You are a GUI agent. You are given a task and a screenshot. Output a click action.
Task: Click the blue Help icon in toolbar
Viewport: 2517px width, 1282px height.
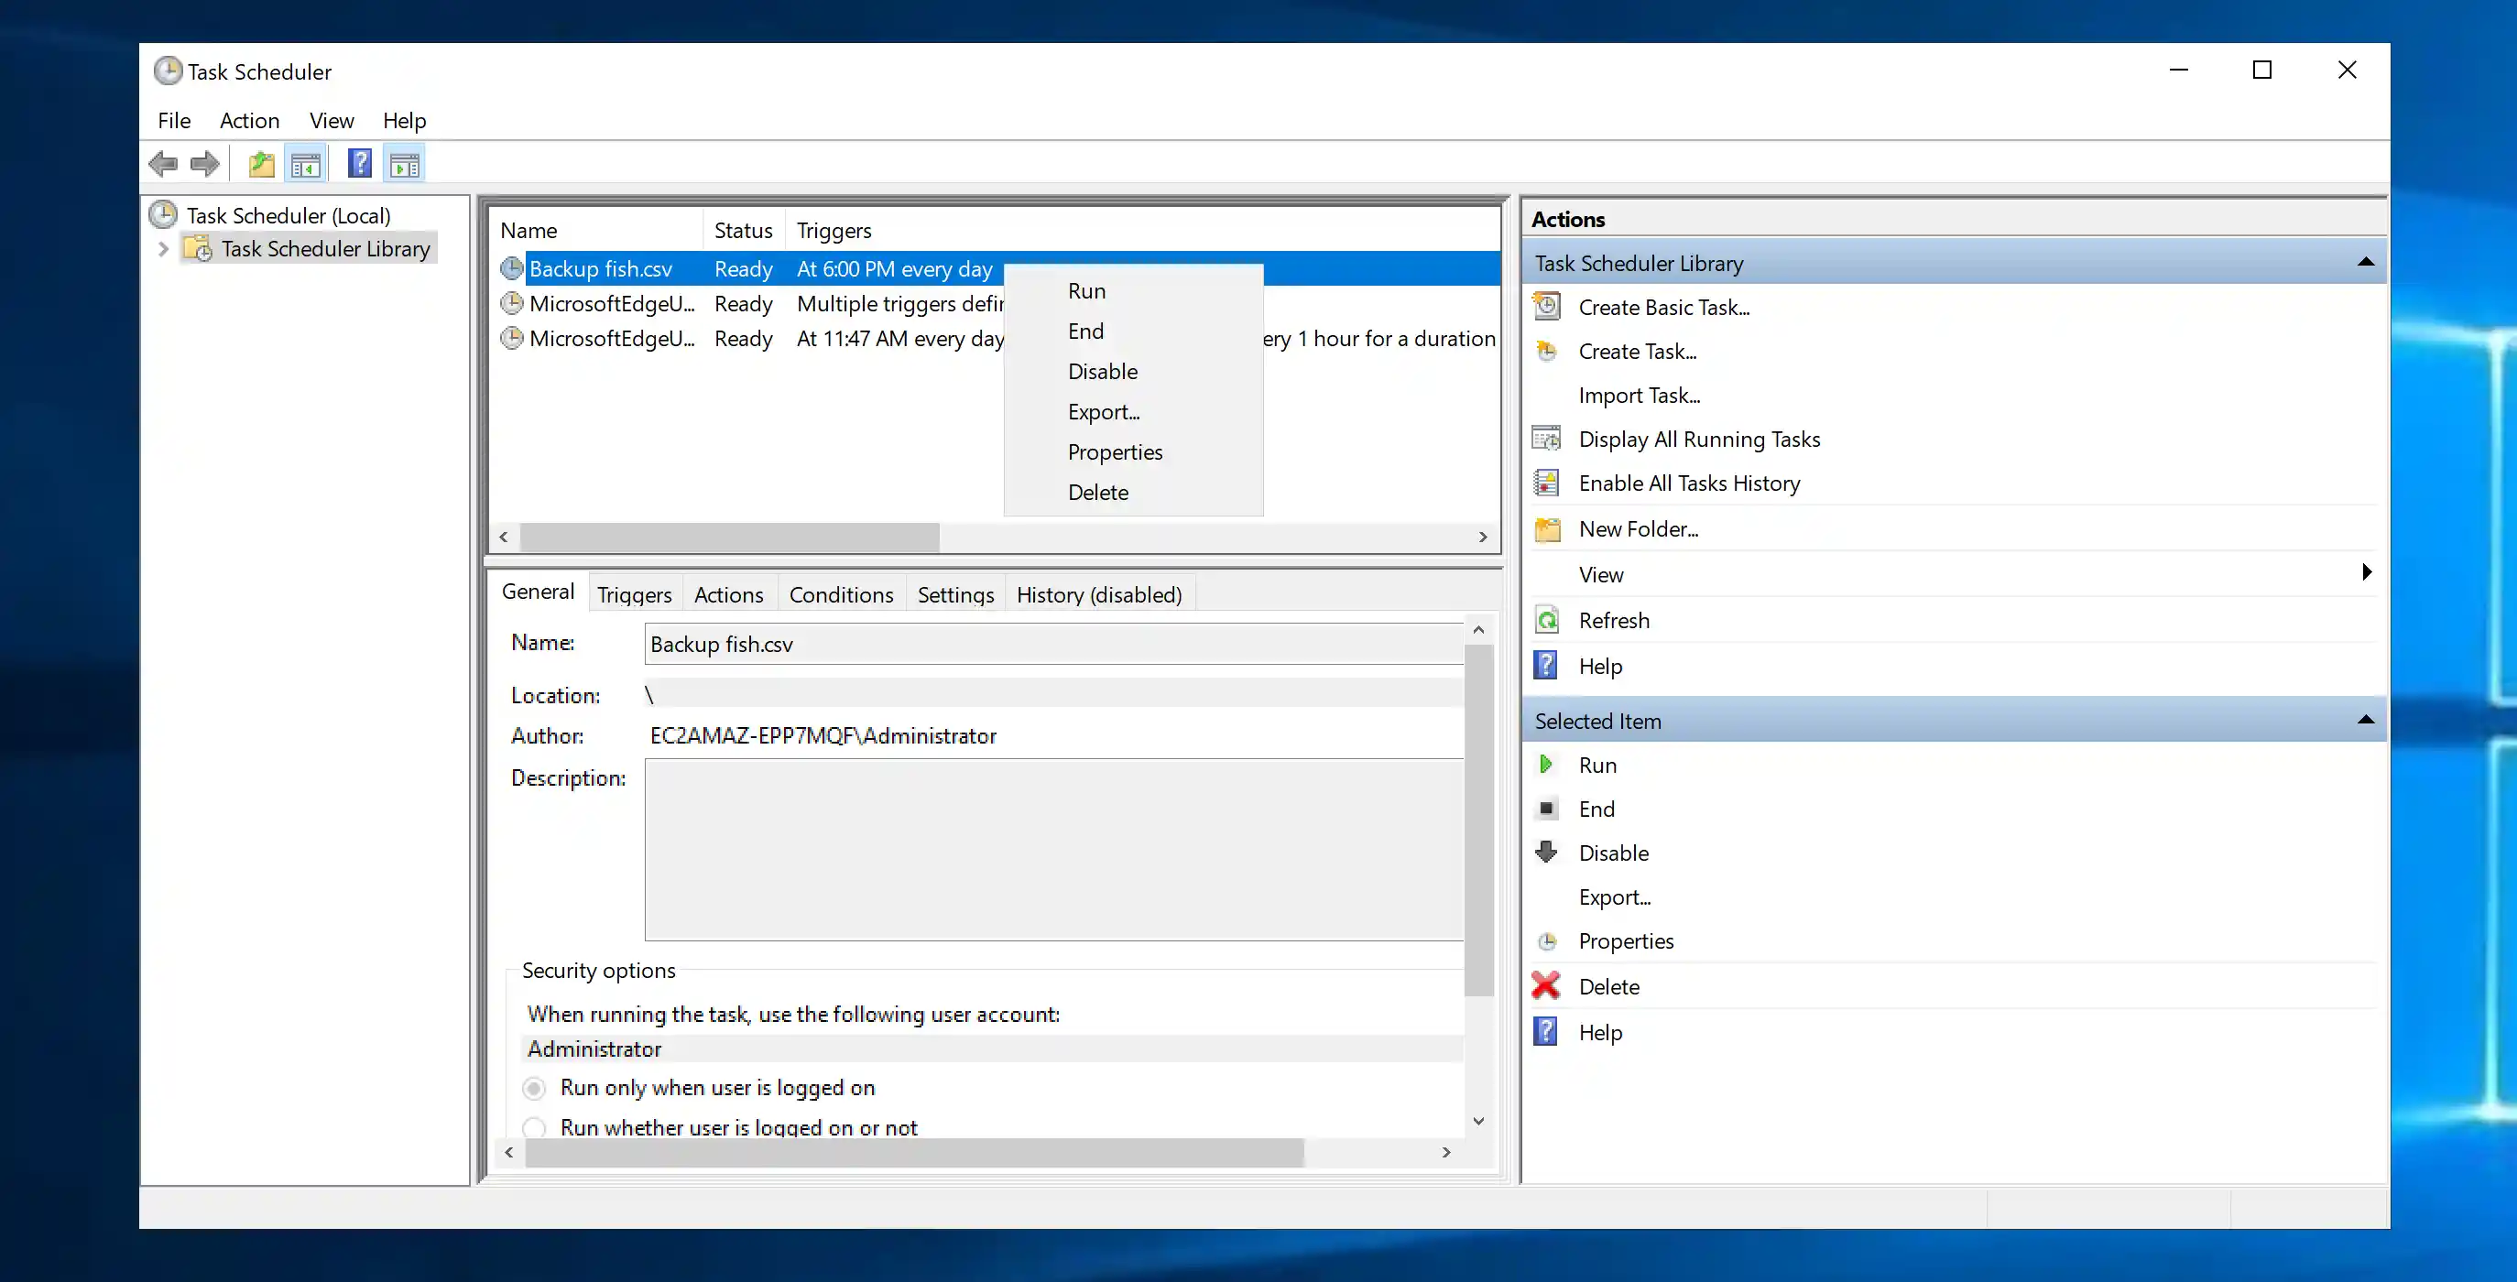click(360, 164)
